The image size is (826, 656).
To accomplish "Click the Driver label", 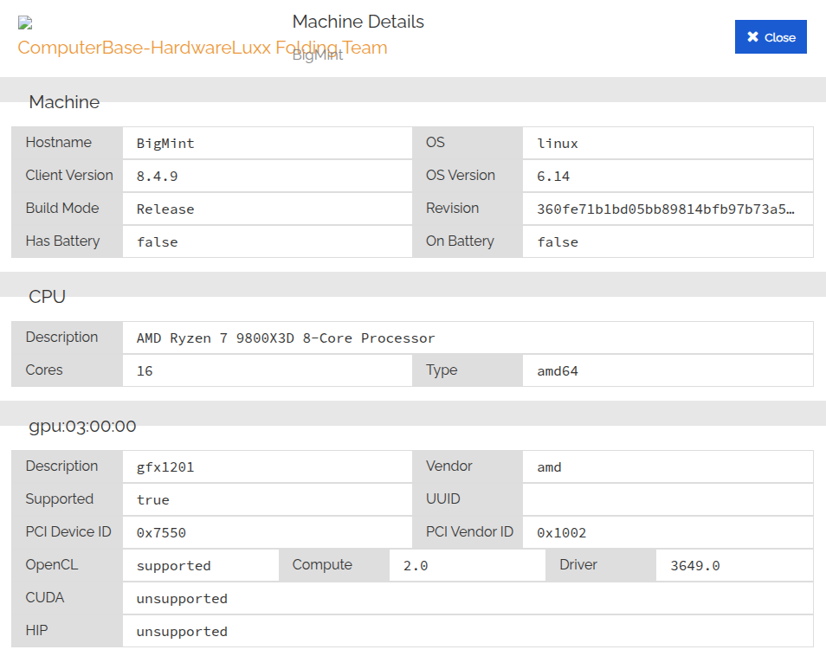I will pyautogui.click(x=578, y=564).
